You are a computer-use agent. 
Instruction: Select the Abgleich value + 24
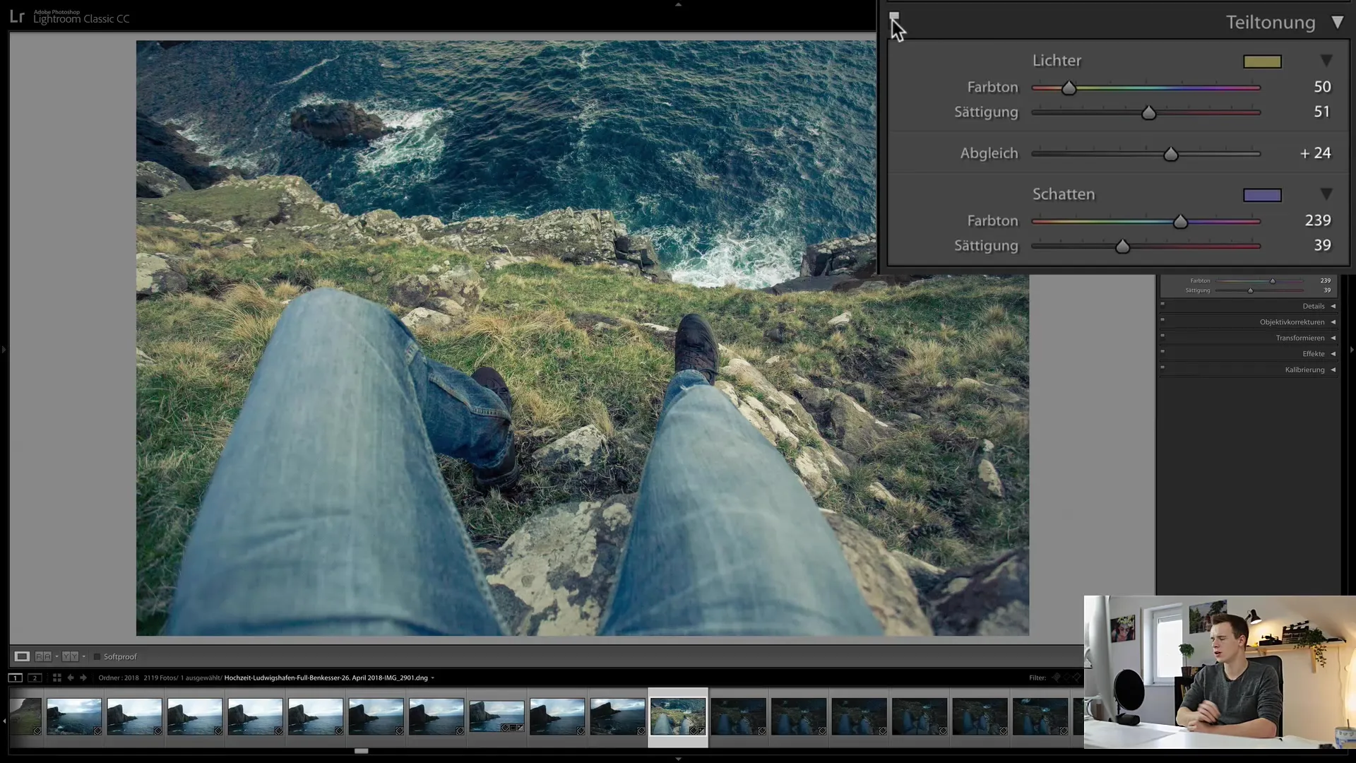[x=1315, y=153]
